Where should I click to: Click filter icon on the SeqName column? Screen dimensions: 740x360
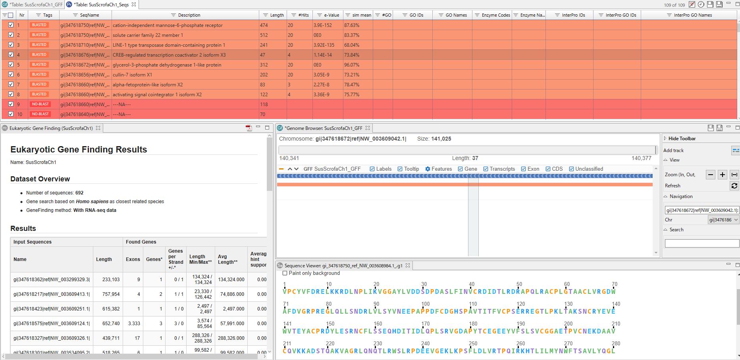point(75,15)
